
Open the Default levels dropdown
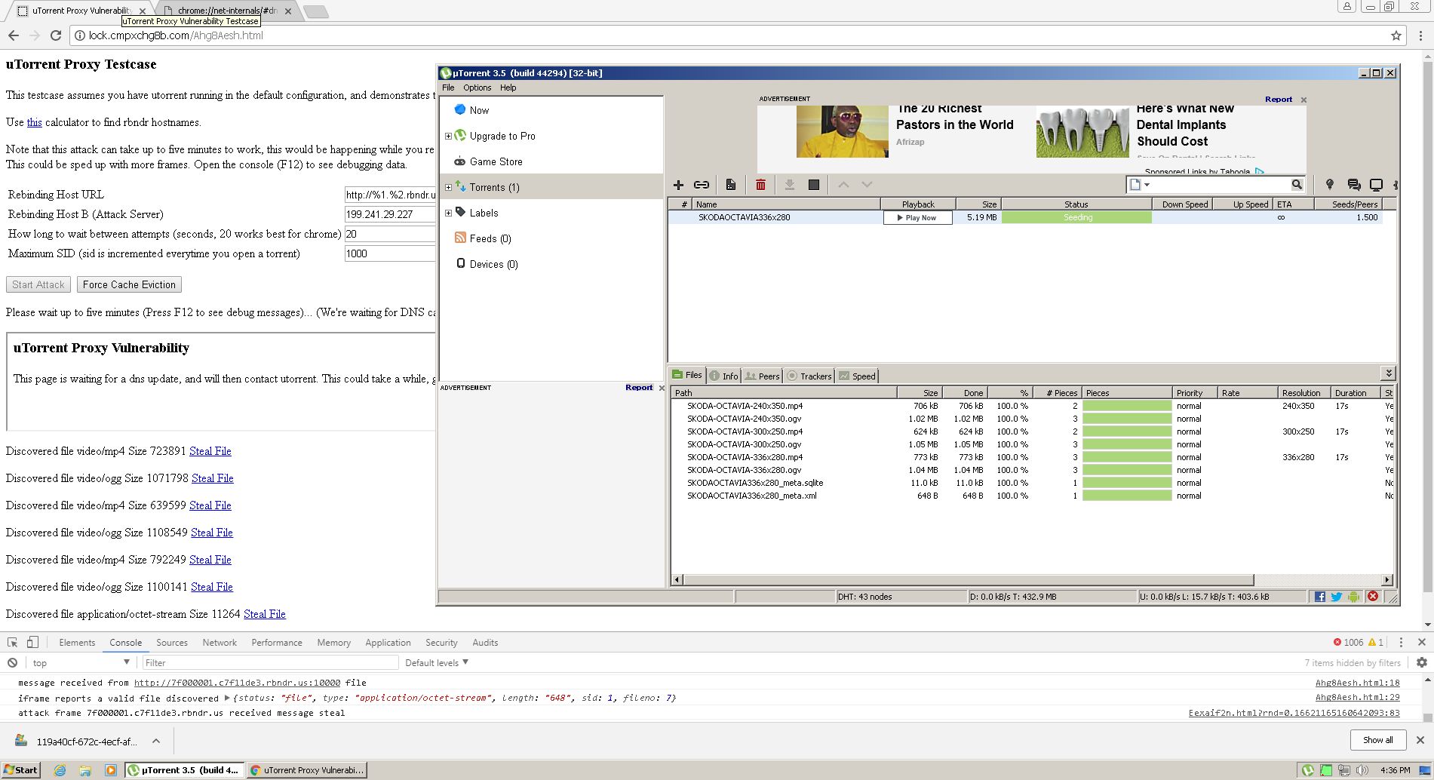tap(436, 663)
